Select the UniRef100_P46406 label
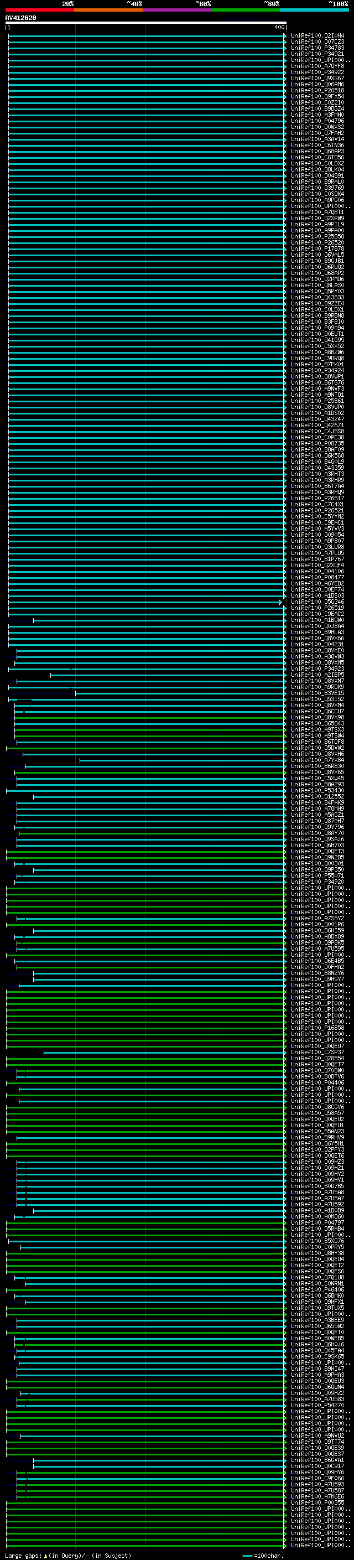This screenshot has width=354, height=1560. coord(317,1291)
